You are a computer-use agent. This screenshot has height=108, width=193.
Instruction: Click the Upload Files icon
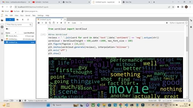pos(23,19)
